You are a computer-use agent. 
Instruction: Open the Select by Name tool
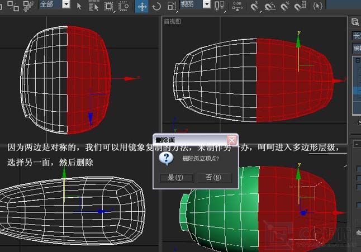click(x=94, y=6)
